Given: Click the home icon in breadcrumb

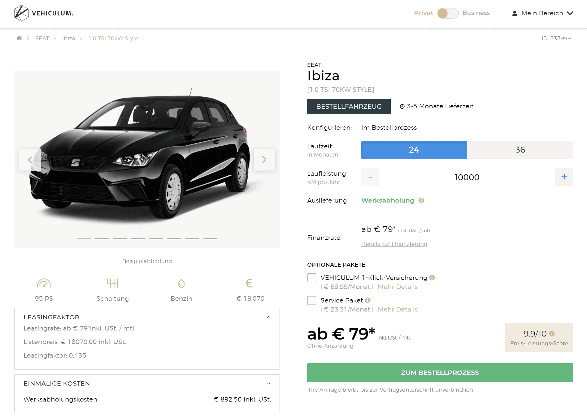Looking at the screenshot, I should [x=19, y=38].
